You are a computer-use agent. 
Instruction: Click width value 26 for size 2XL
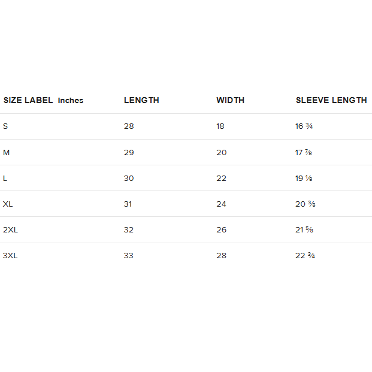pyautogui.click(x=222, y=229)
